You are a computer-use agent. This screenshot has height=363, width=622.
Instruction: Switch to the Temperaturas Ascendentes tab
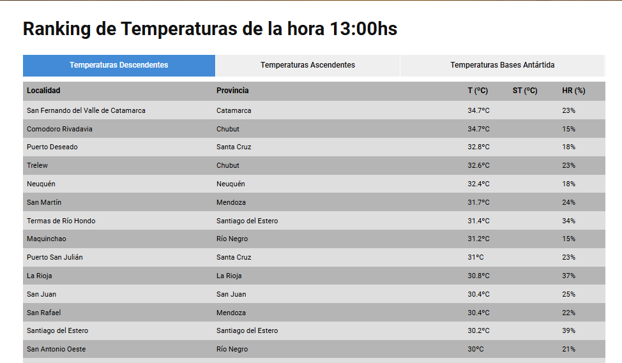click(x=307, y=65)
